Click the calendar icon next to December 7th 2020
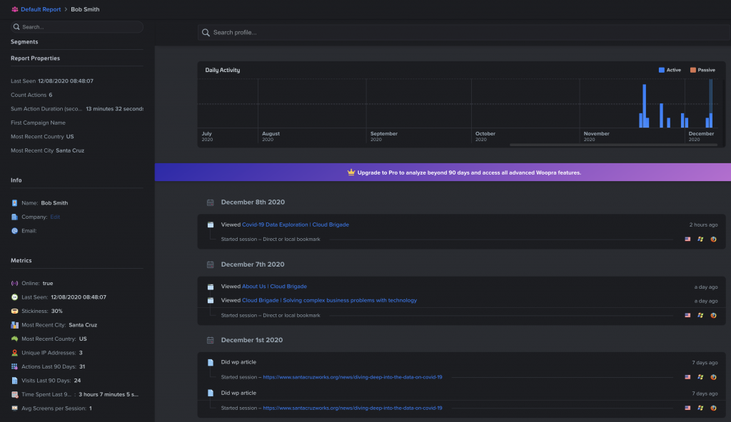 (x=211, y=264)
